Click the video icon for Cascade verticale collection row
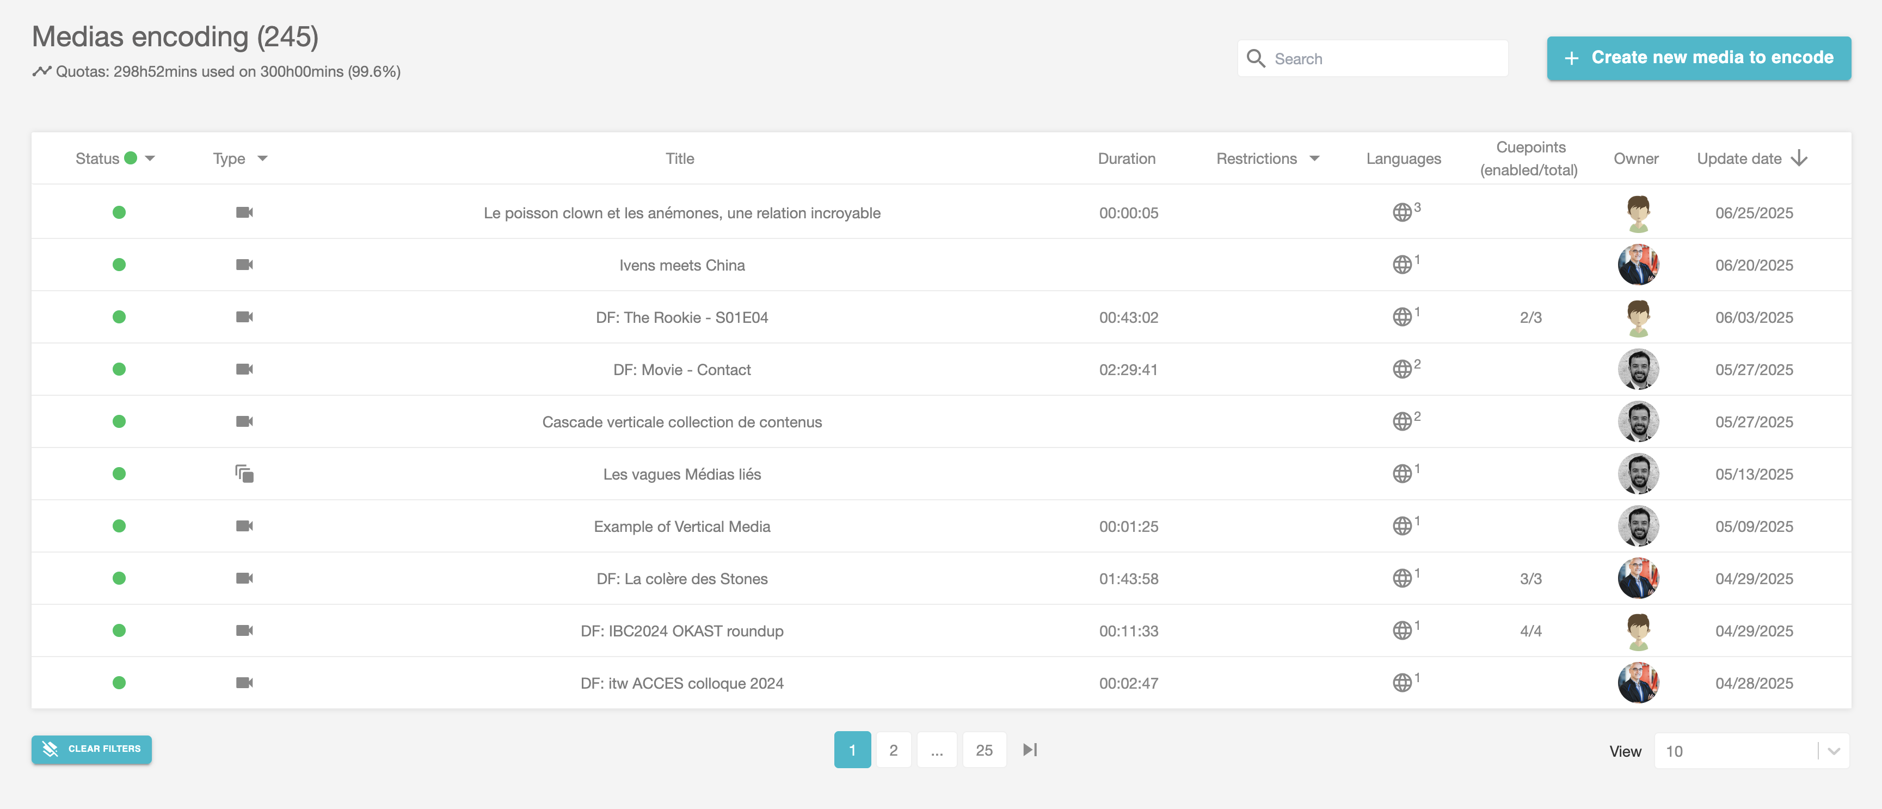 pos(244,422)
